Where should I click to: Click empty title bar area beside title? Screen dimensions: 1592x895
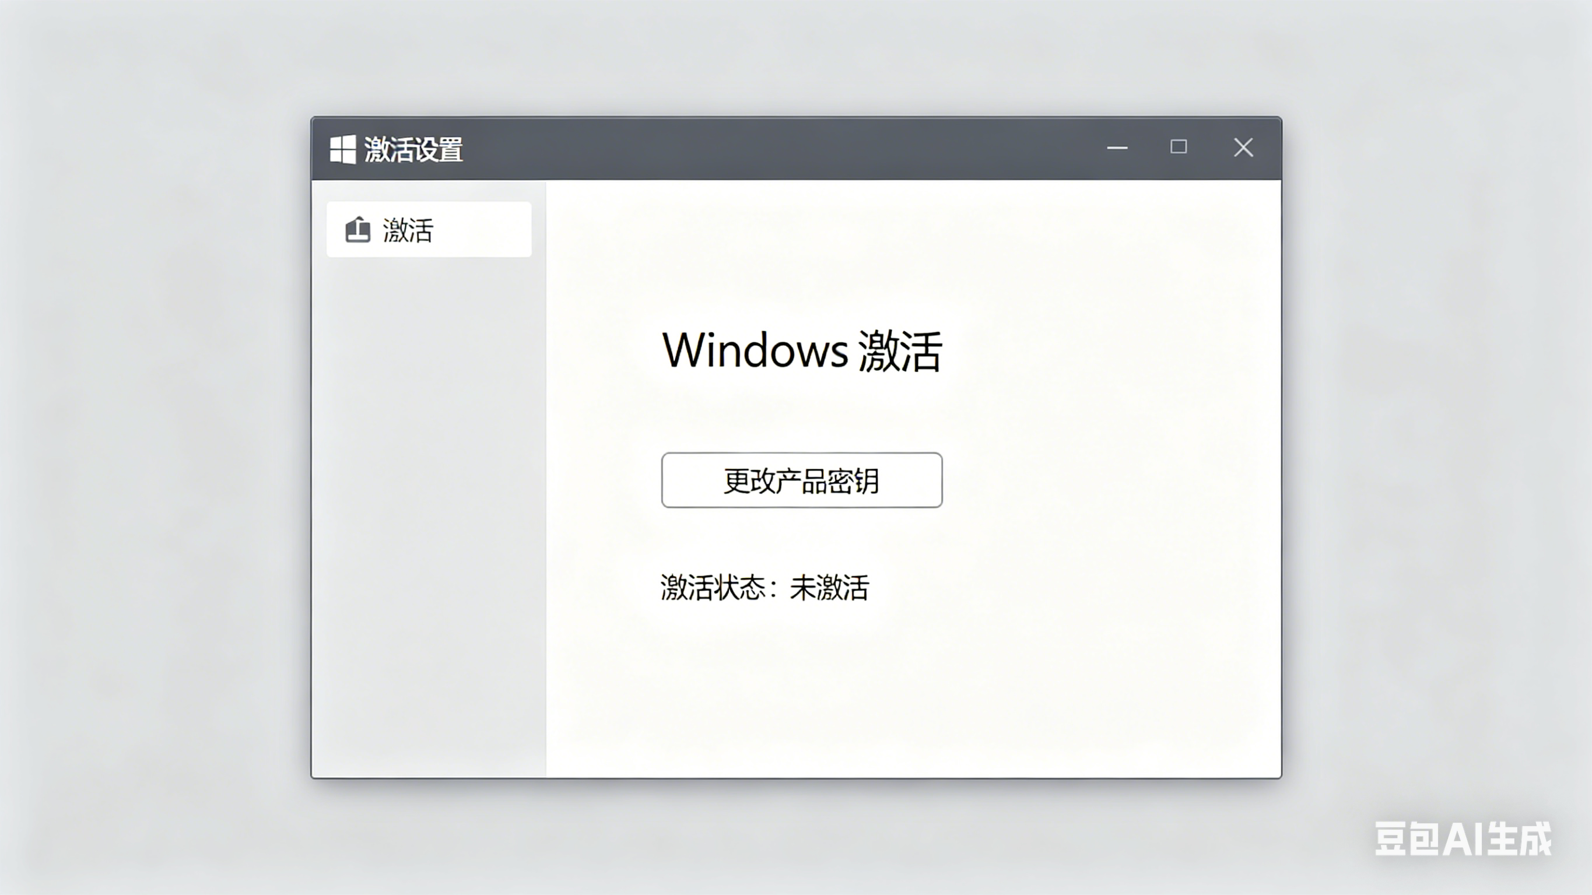773,148
